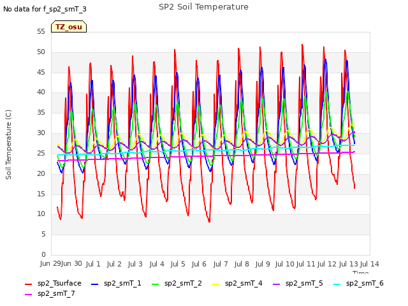Click the Jul 3 x-axis tick label

point(135,264)
